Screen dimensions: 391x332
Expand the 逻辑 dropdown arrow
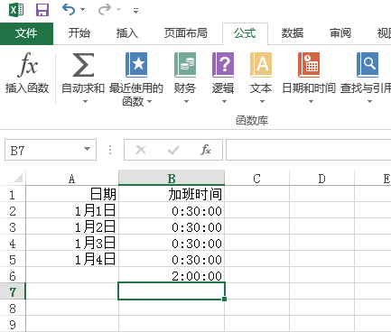coord(224,102)
